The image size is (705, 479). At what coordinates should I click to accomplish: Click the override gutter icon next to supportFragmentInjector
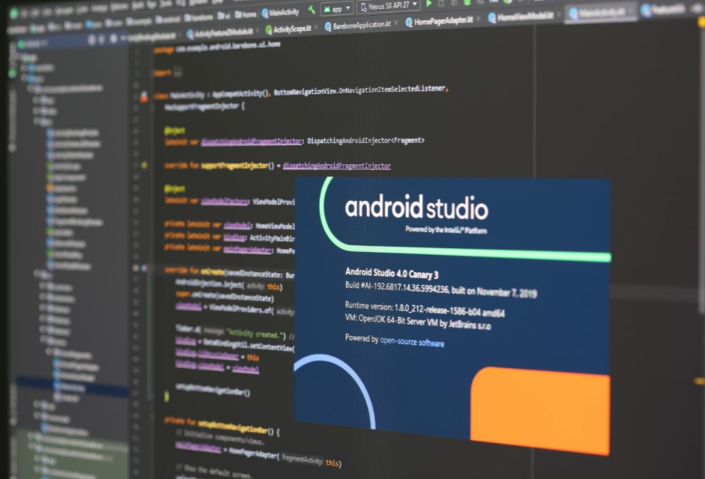145,165
